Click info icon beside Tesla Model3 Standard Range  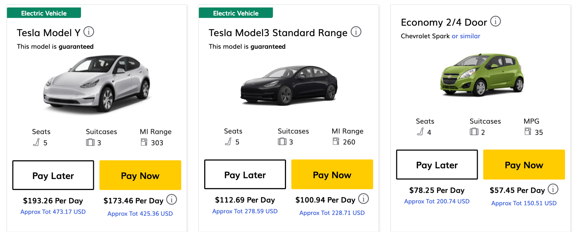tap(356, 32)
